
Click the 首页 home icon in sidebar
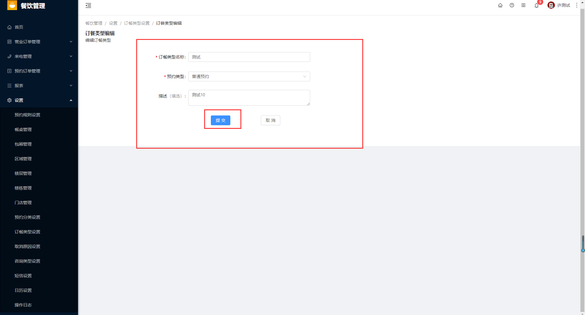tap(9, 27)
